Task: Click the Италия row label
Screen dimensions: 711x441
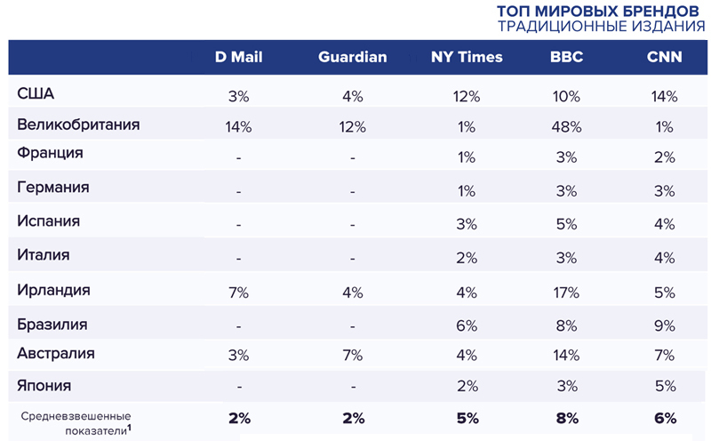Action: pos(44,255)
